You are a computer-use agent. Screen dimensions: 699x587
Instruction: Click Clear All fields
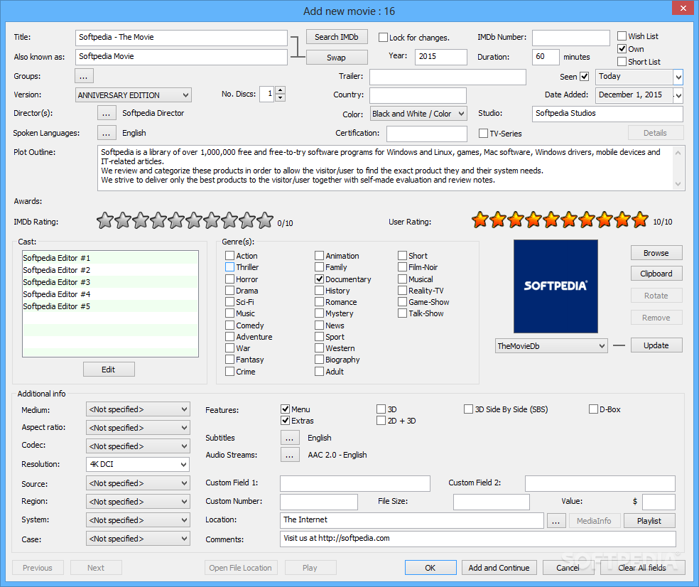tap(642, 568)
